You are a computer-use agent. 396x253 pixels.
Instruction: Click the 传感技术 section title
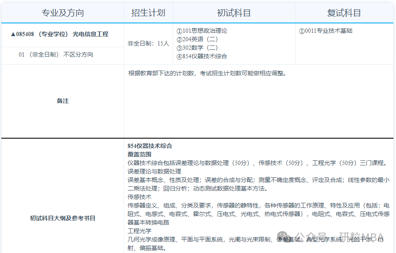click(x=140, y=197)
